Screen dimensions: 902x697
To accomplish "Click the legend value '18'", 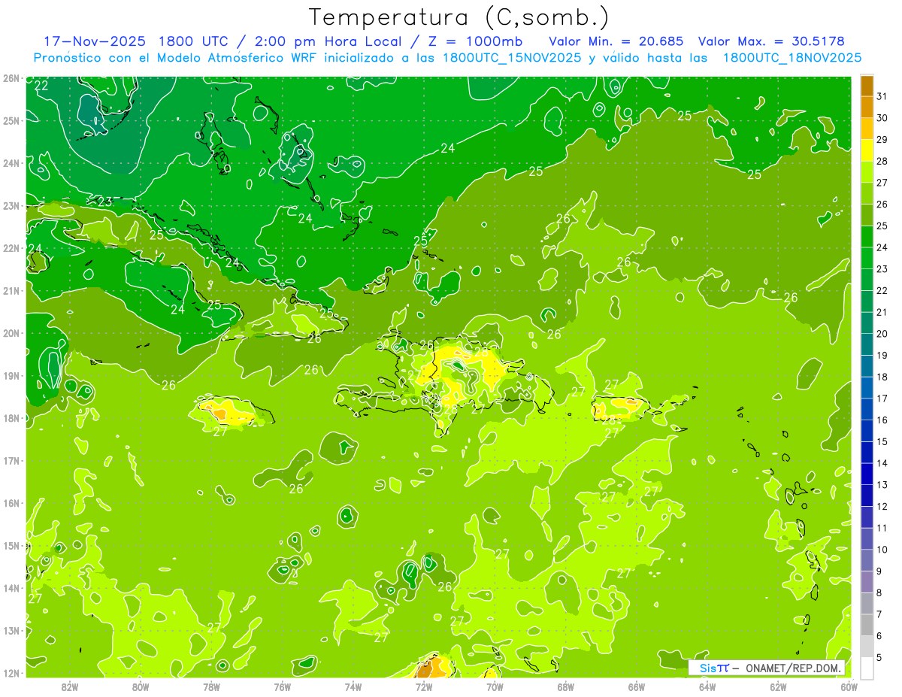I will tap(882, 377).
